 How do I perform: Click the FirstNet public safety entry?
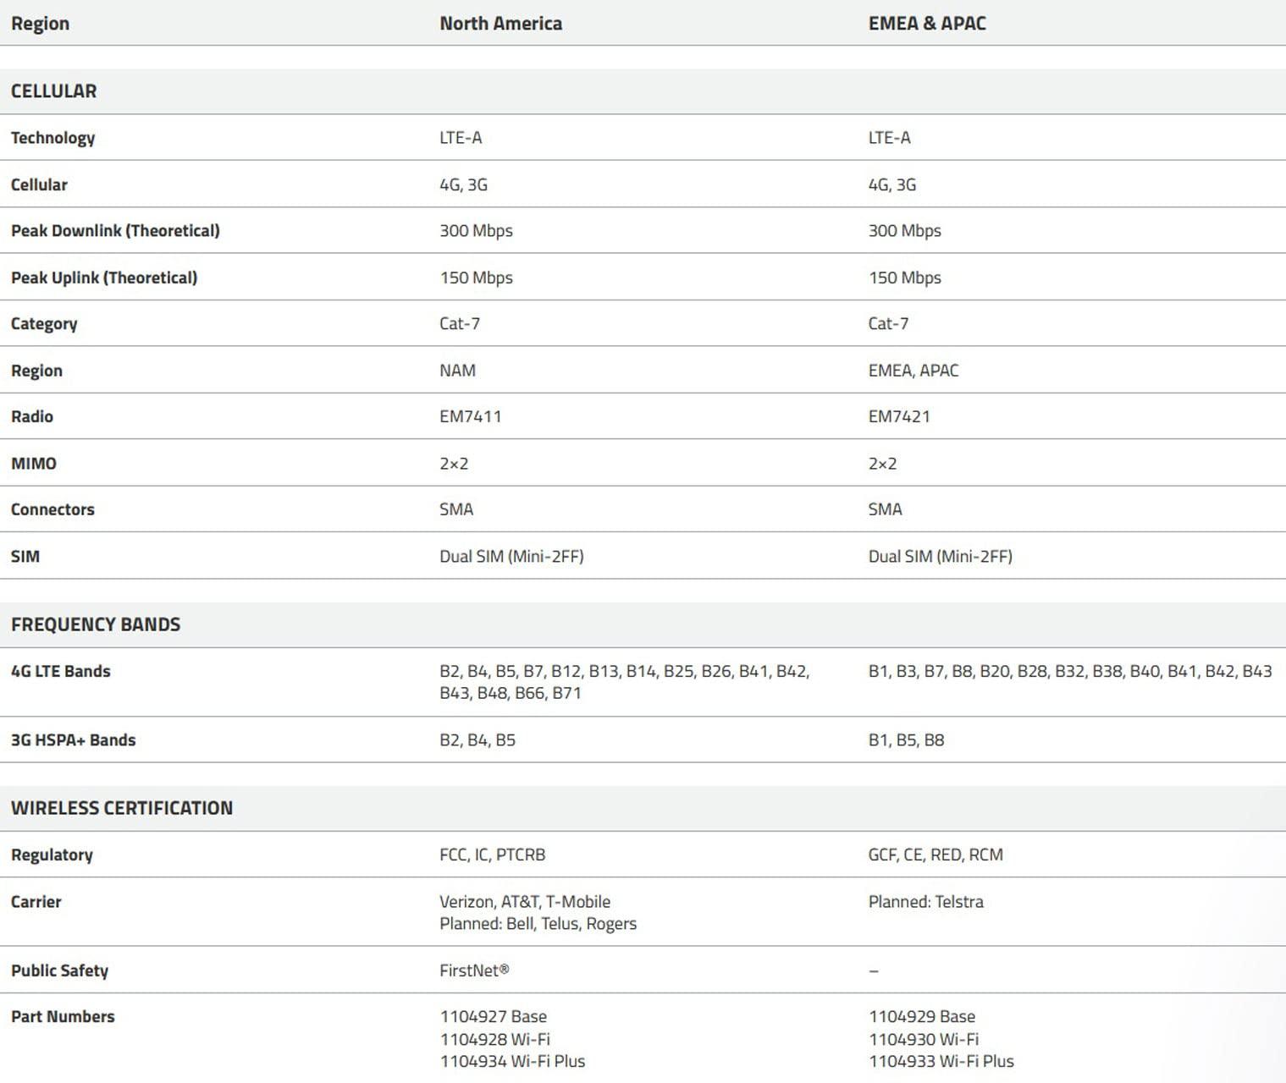coord(474,970)
